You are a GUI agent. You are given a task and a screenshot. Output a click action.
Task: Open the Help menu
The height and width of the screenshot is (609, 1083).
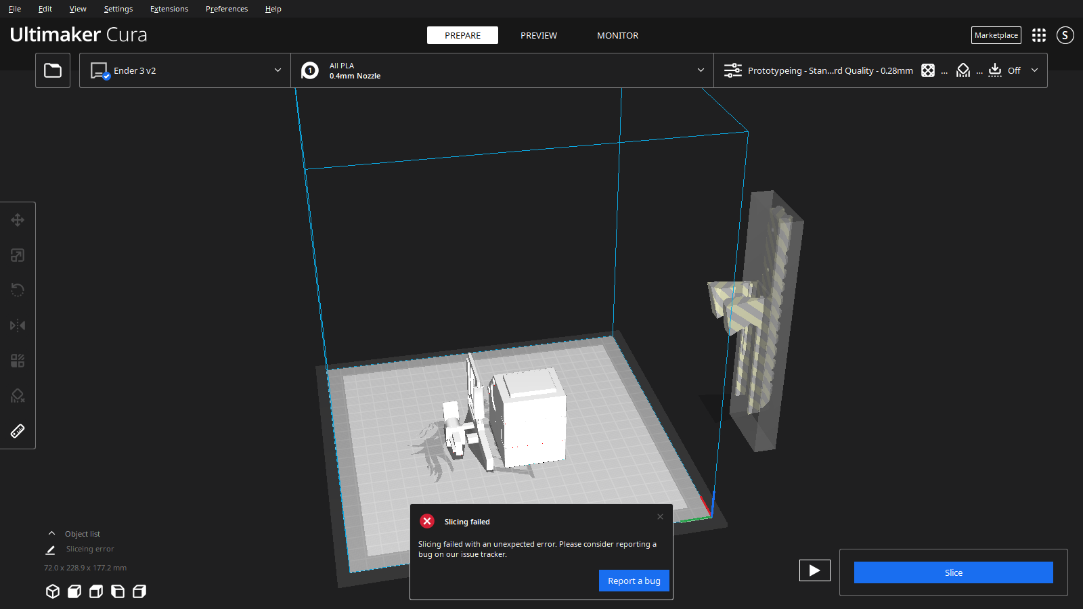coord(273,9)
